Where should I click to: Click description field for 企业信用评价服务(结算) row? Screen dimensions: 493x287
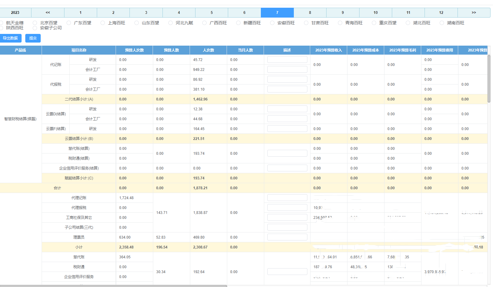point(287,168)
